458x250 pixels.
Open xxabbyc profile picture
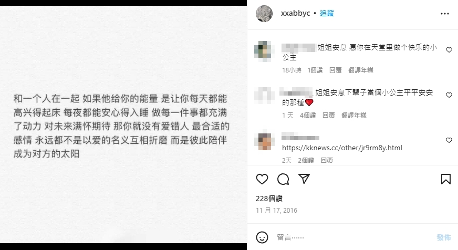coord(264,14)
